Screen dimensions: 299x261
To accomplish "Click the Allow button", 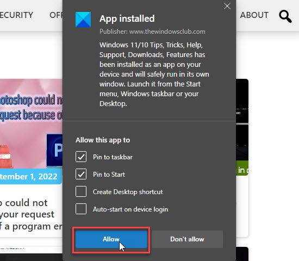I will click(x=111, y=239).
